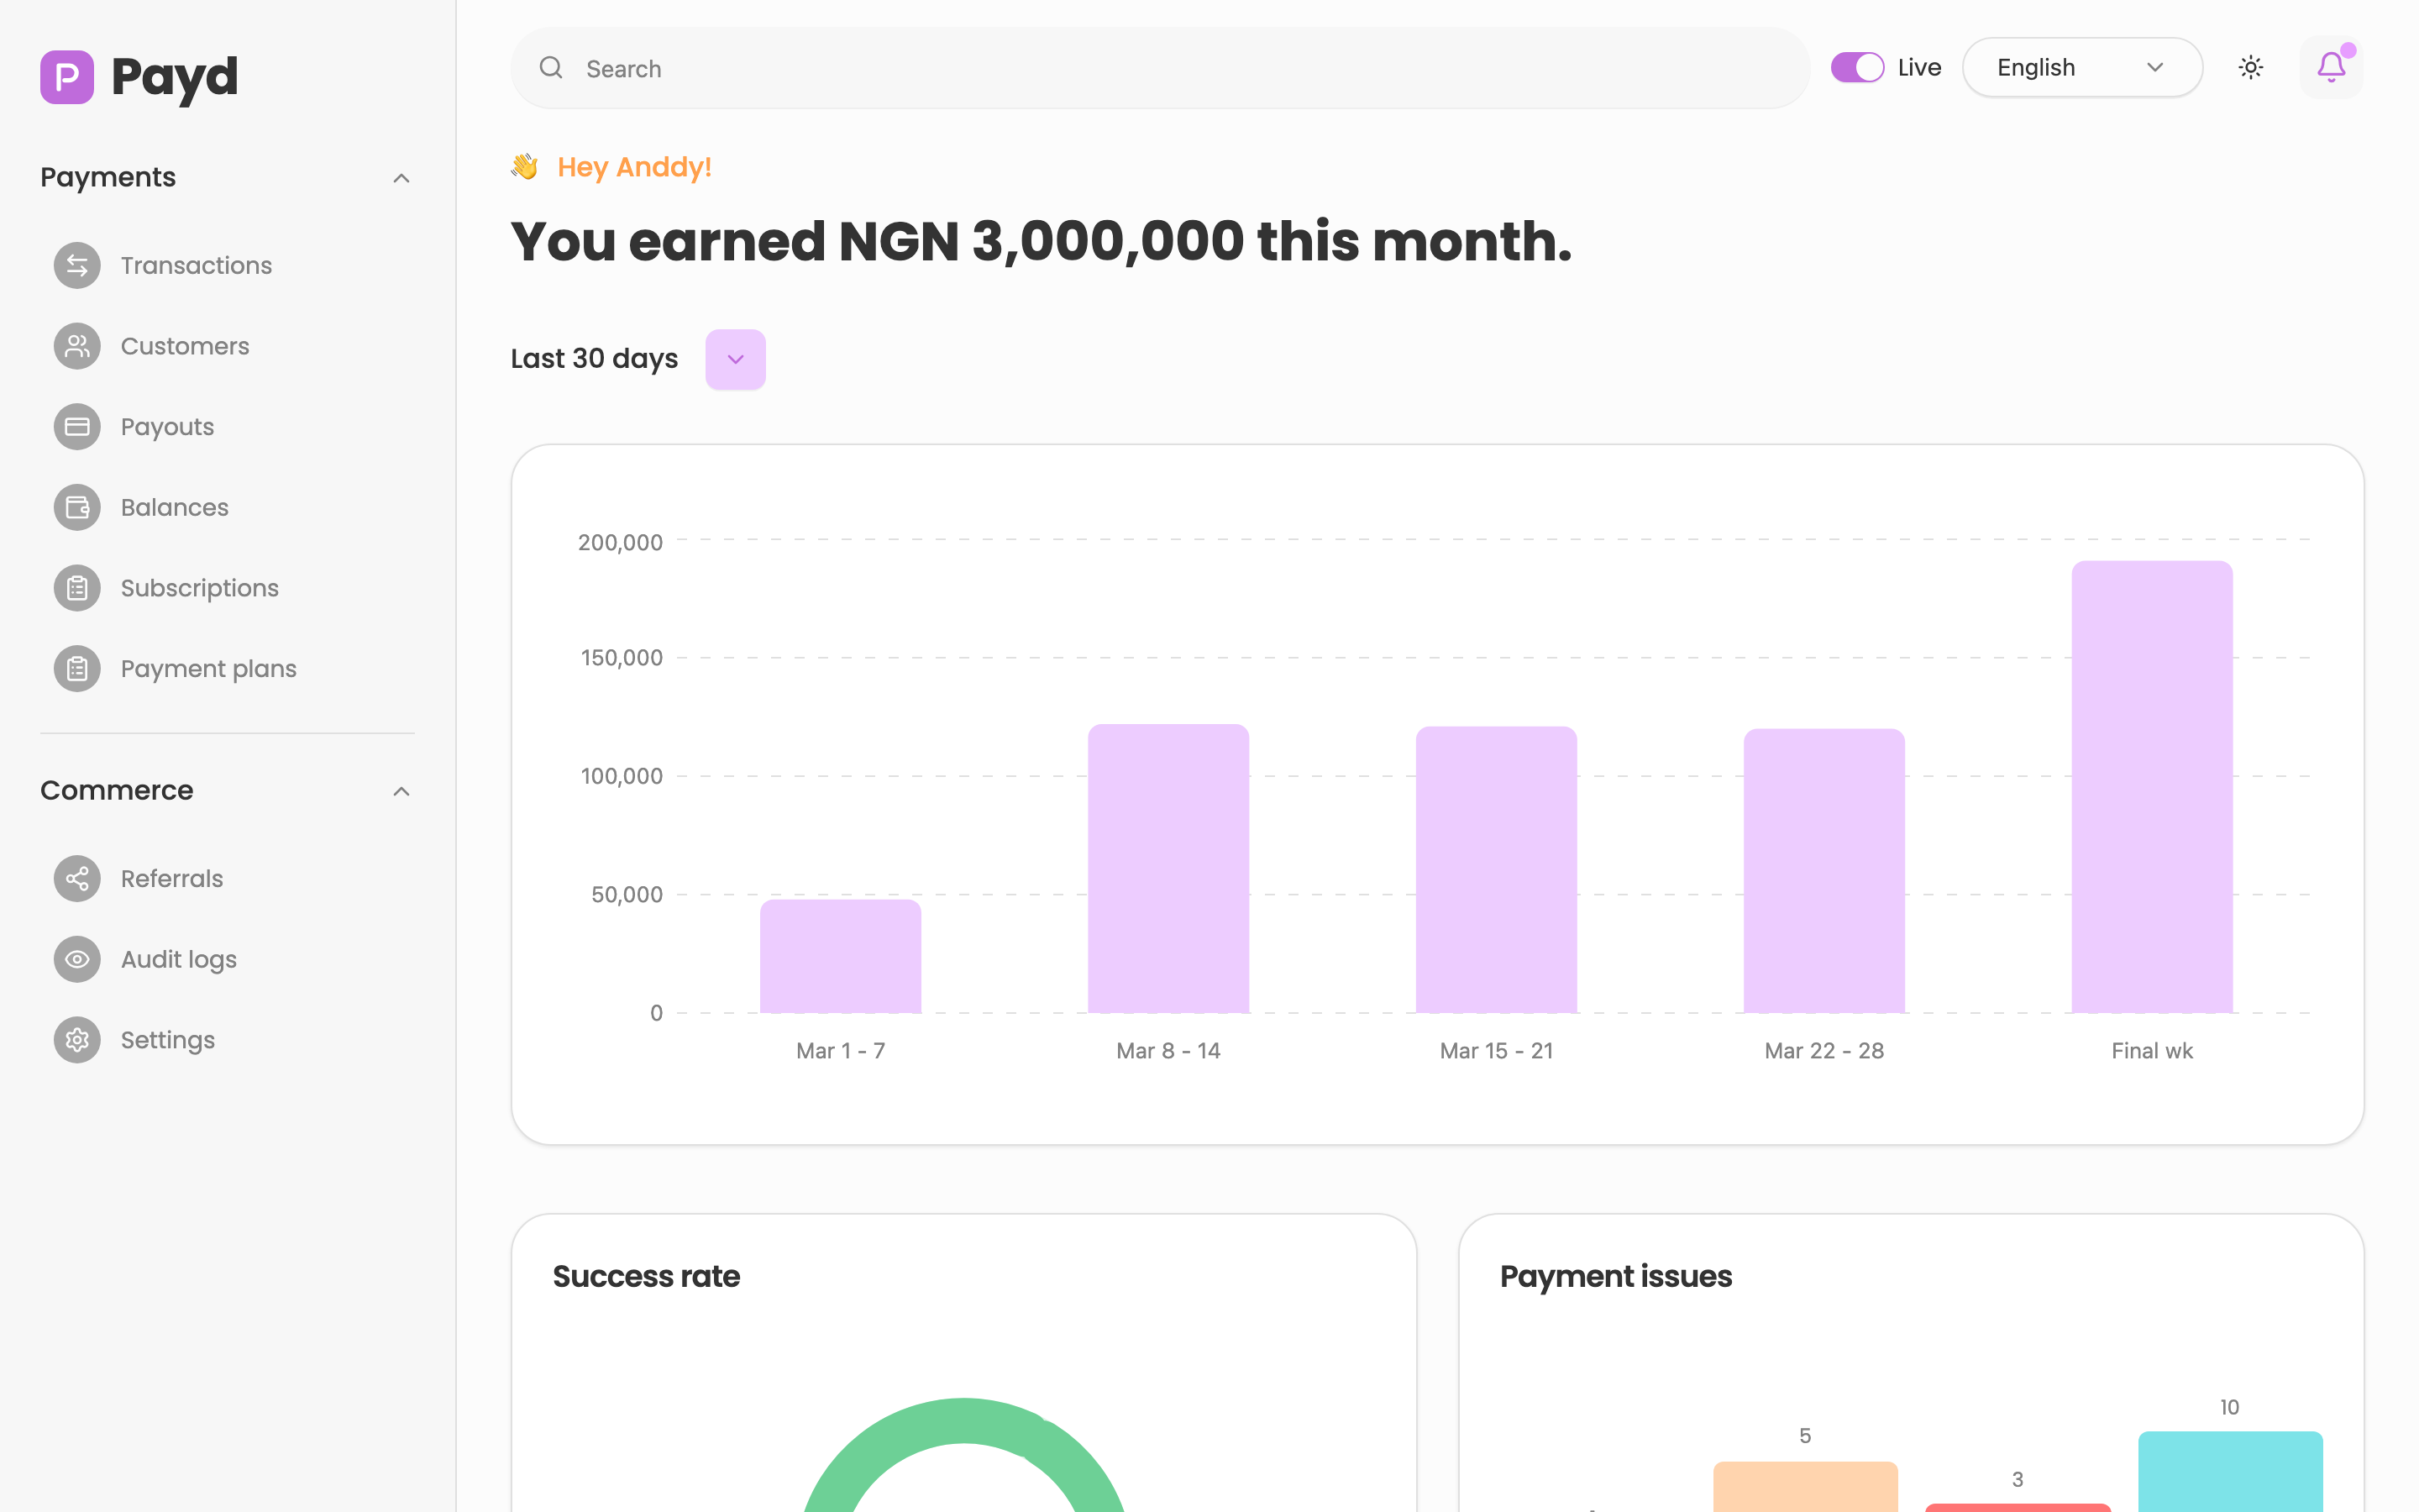Click the Referrals share icon
This screenshot has width=2419, height=1512.
77,879
